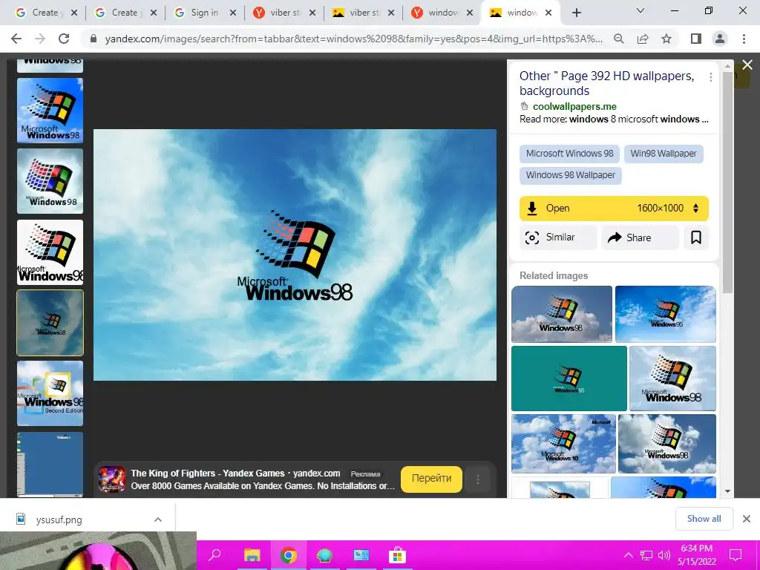Bookmark this page with the star icon

[x=666, y=39]
